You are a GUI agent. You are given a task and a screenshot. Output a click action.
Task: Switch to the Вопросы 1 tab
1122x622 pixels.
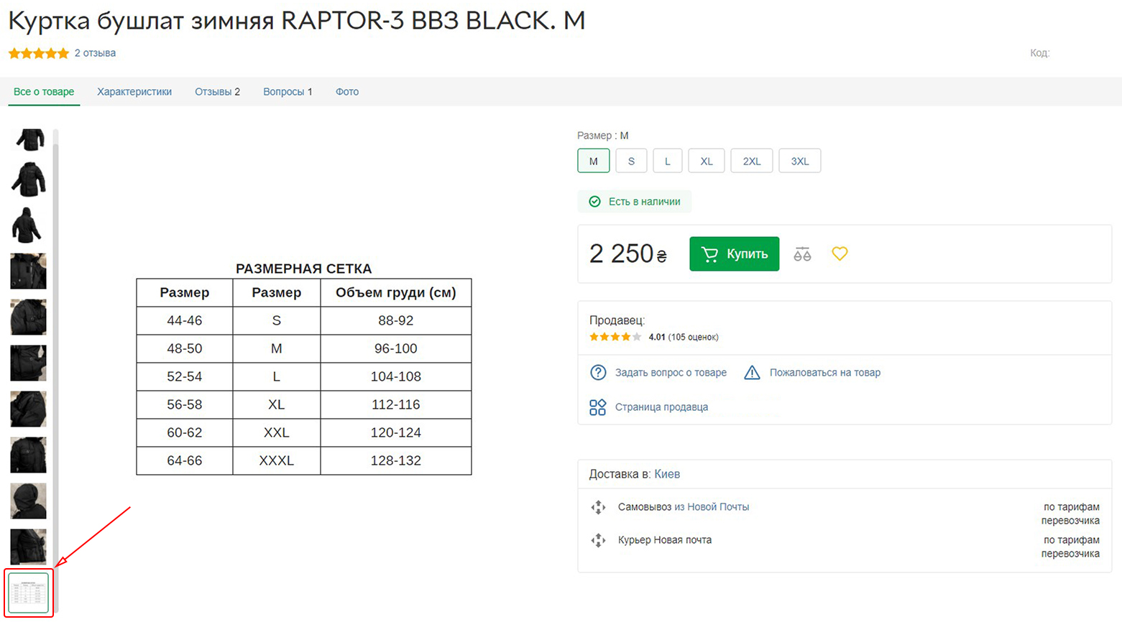click(x=288, y=92)
